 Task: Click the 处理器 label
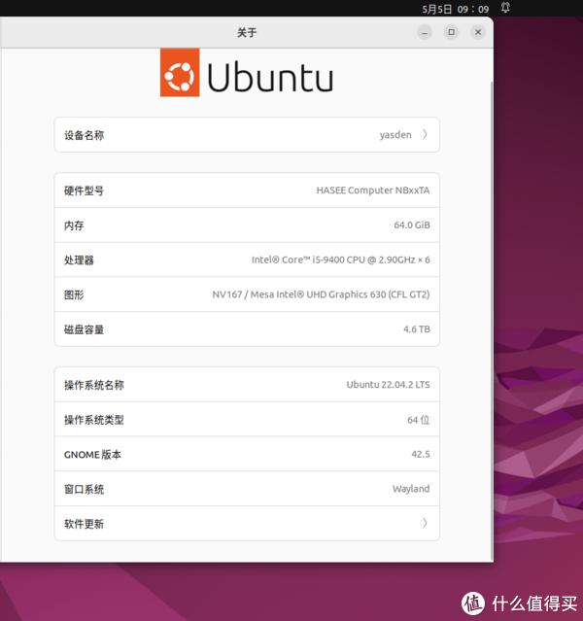coord(79,260)
